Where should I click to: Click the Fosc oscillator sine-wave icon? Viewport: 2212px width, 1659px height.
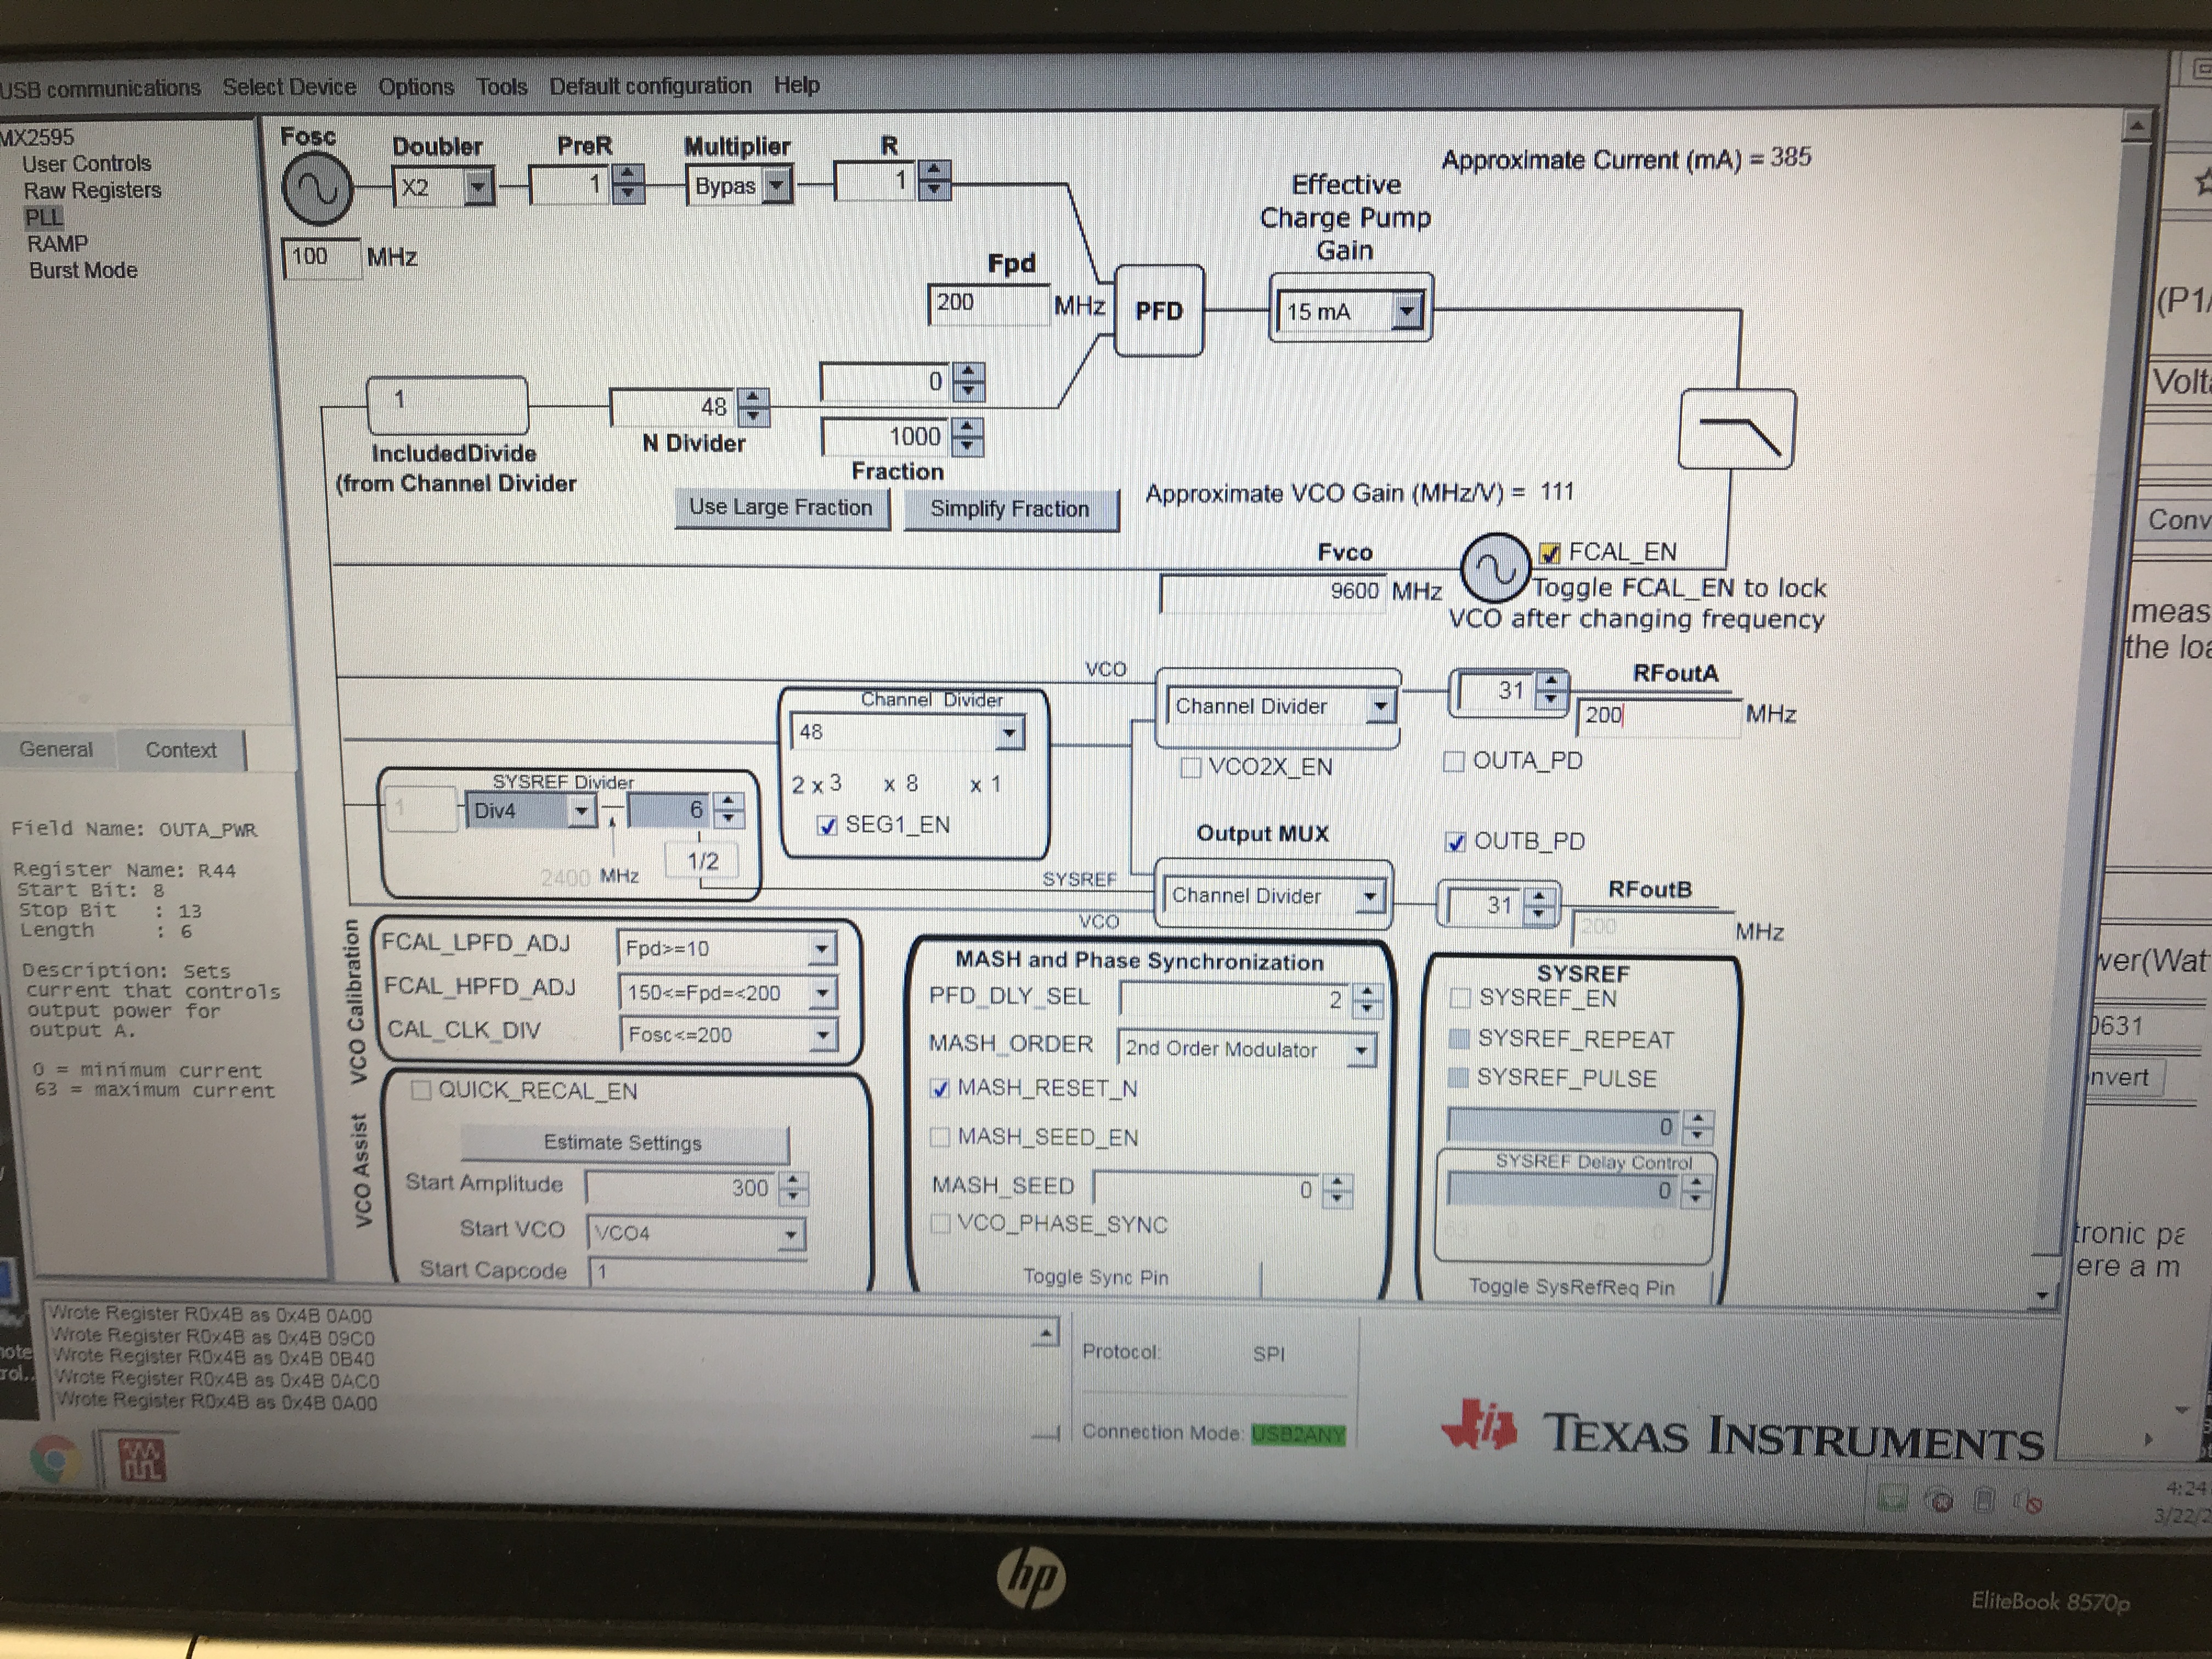(317, 189)
